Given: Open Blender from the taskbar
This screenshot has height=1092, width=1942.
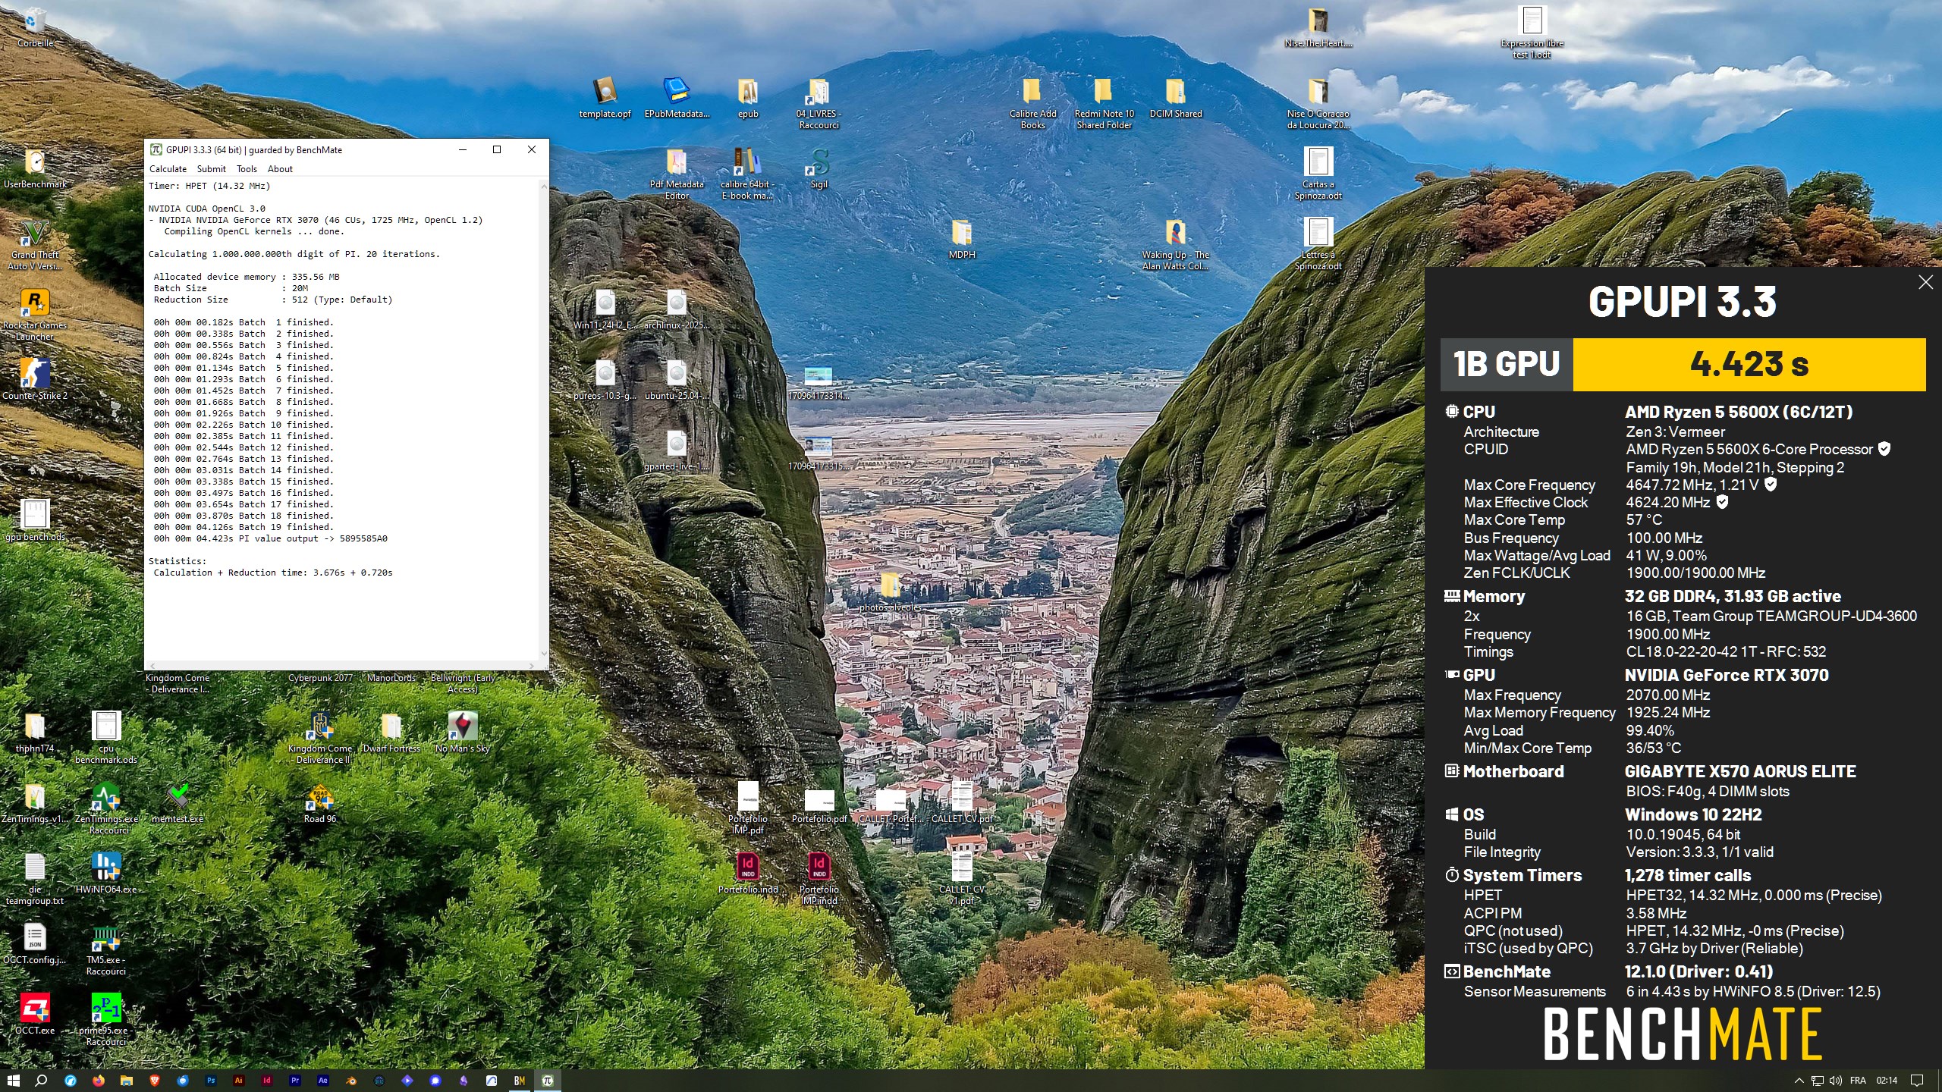Looking at the screenshot, I should pos(351,1081).
